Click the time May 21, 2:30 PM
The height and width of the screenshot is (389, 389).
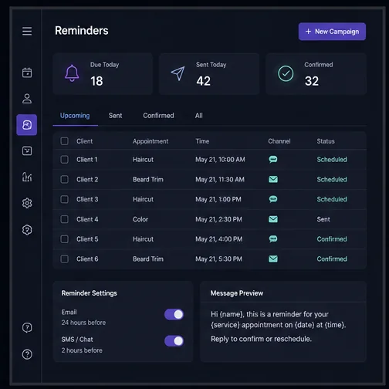click(x=218, y=219)
